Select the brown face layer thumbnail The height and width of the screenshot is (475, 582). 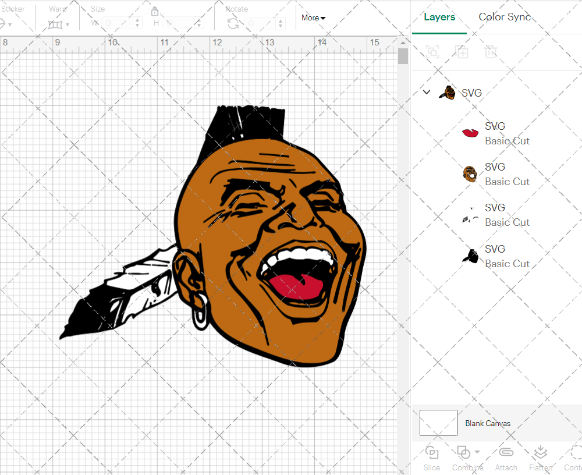click(470, 174)
